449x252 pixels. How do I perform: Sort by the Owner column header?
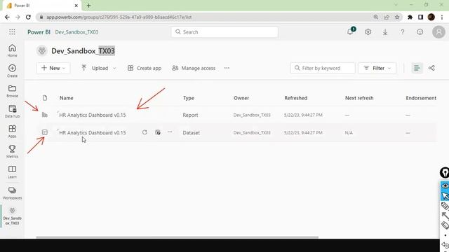(241, 98)
